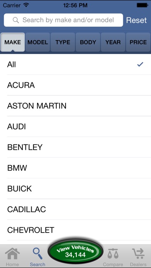
Task: Switch to the TYPE filter tab
Action: tap(63, 42)
